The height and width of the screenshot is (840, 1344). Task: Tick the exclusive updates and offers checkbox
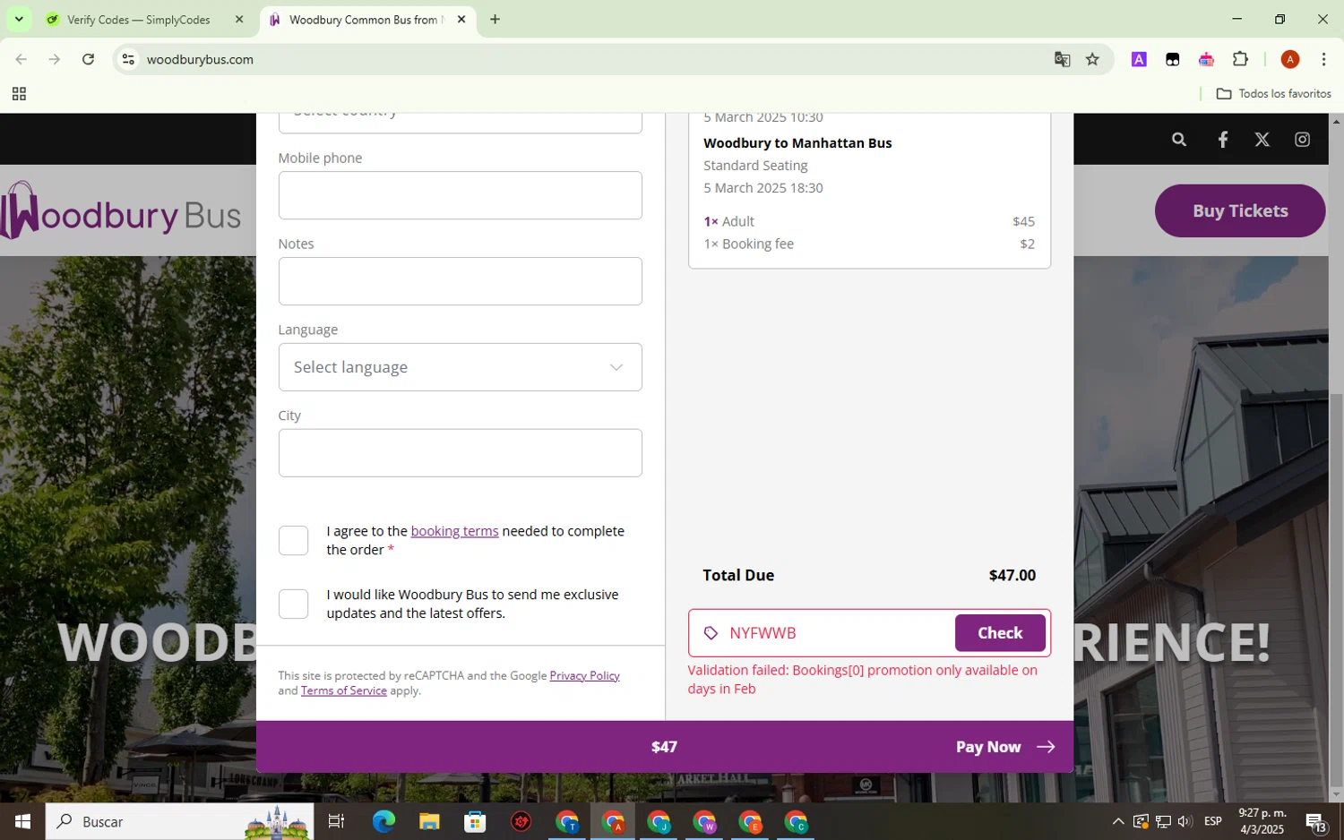[x=293, y=604]
